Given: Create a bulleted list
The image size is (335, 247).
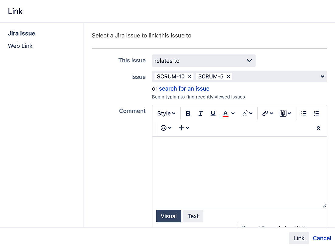Looking at the screenshot, I should tap(304, 113).
